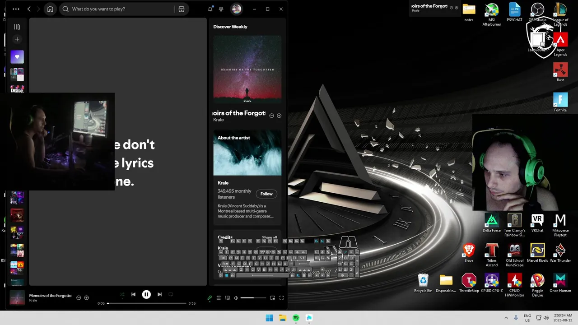Show hidden system tray icons
Image resolution: width=578 pixels, height=325 pixels.
pos(506,318)
